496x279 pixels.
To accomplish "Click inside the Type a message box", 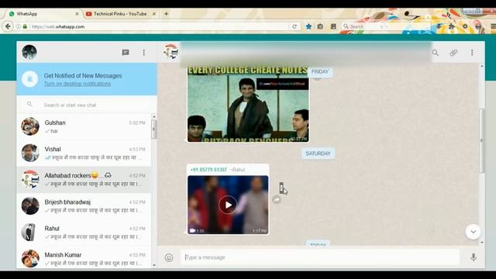I will coord(320,257).
